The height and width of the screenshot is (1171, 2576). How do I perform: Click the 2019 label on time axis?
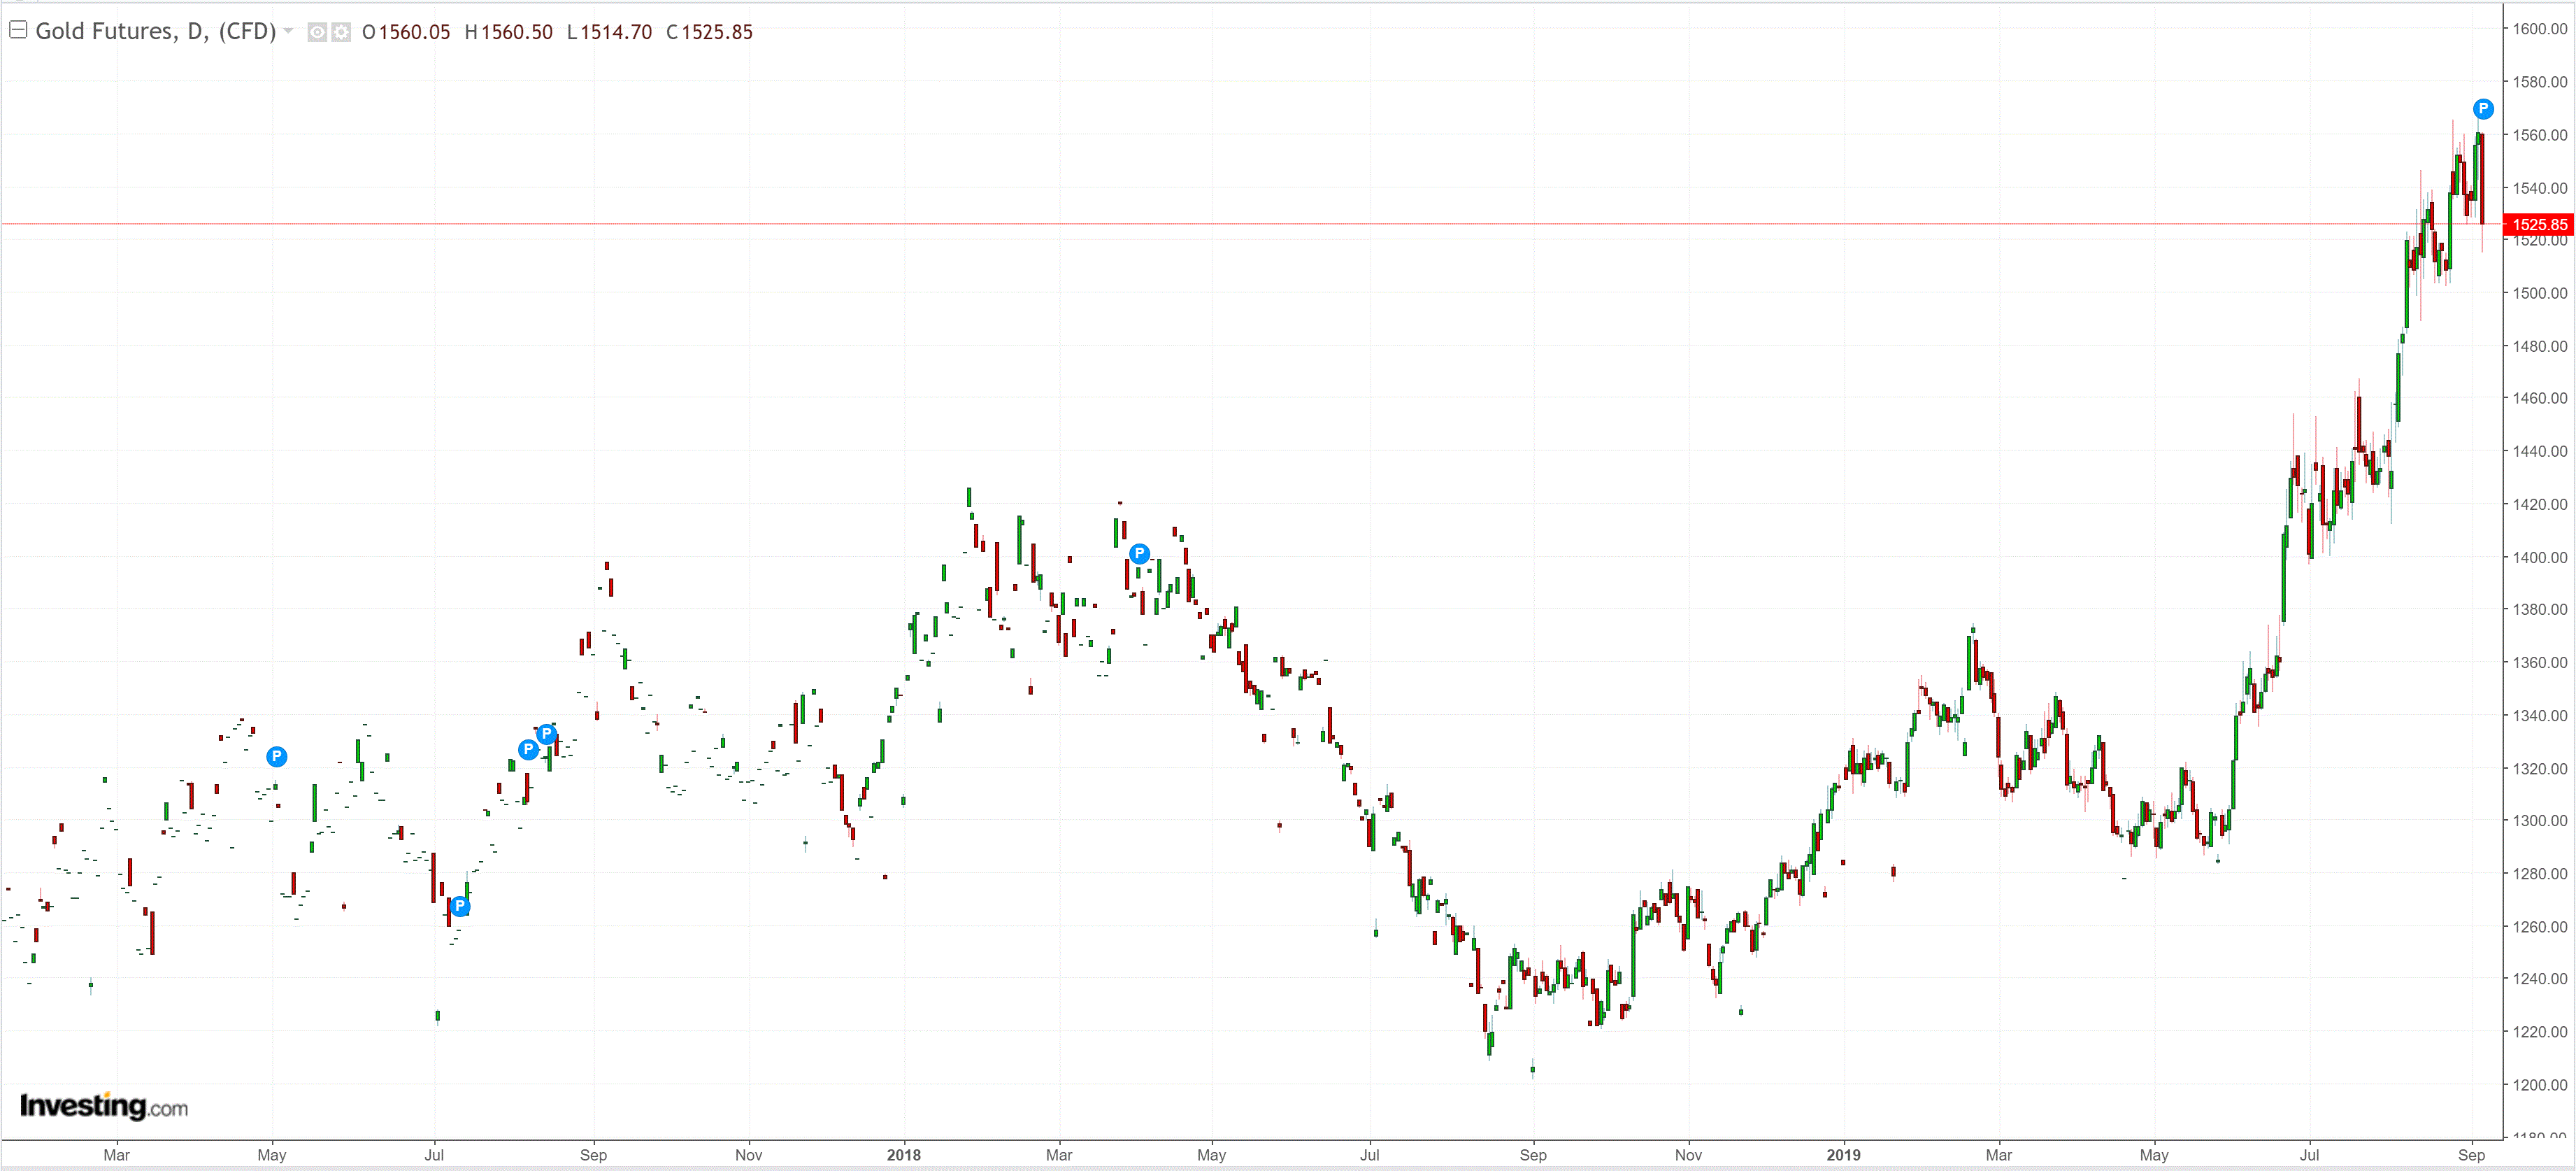pyautogui.click(x=1843, y=1155)
